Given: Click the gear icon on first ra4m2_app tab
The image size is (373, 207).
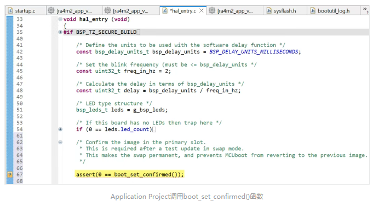Looking at the screenshot, I should pos(51,10).
